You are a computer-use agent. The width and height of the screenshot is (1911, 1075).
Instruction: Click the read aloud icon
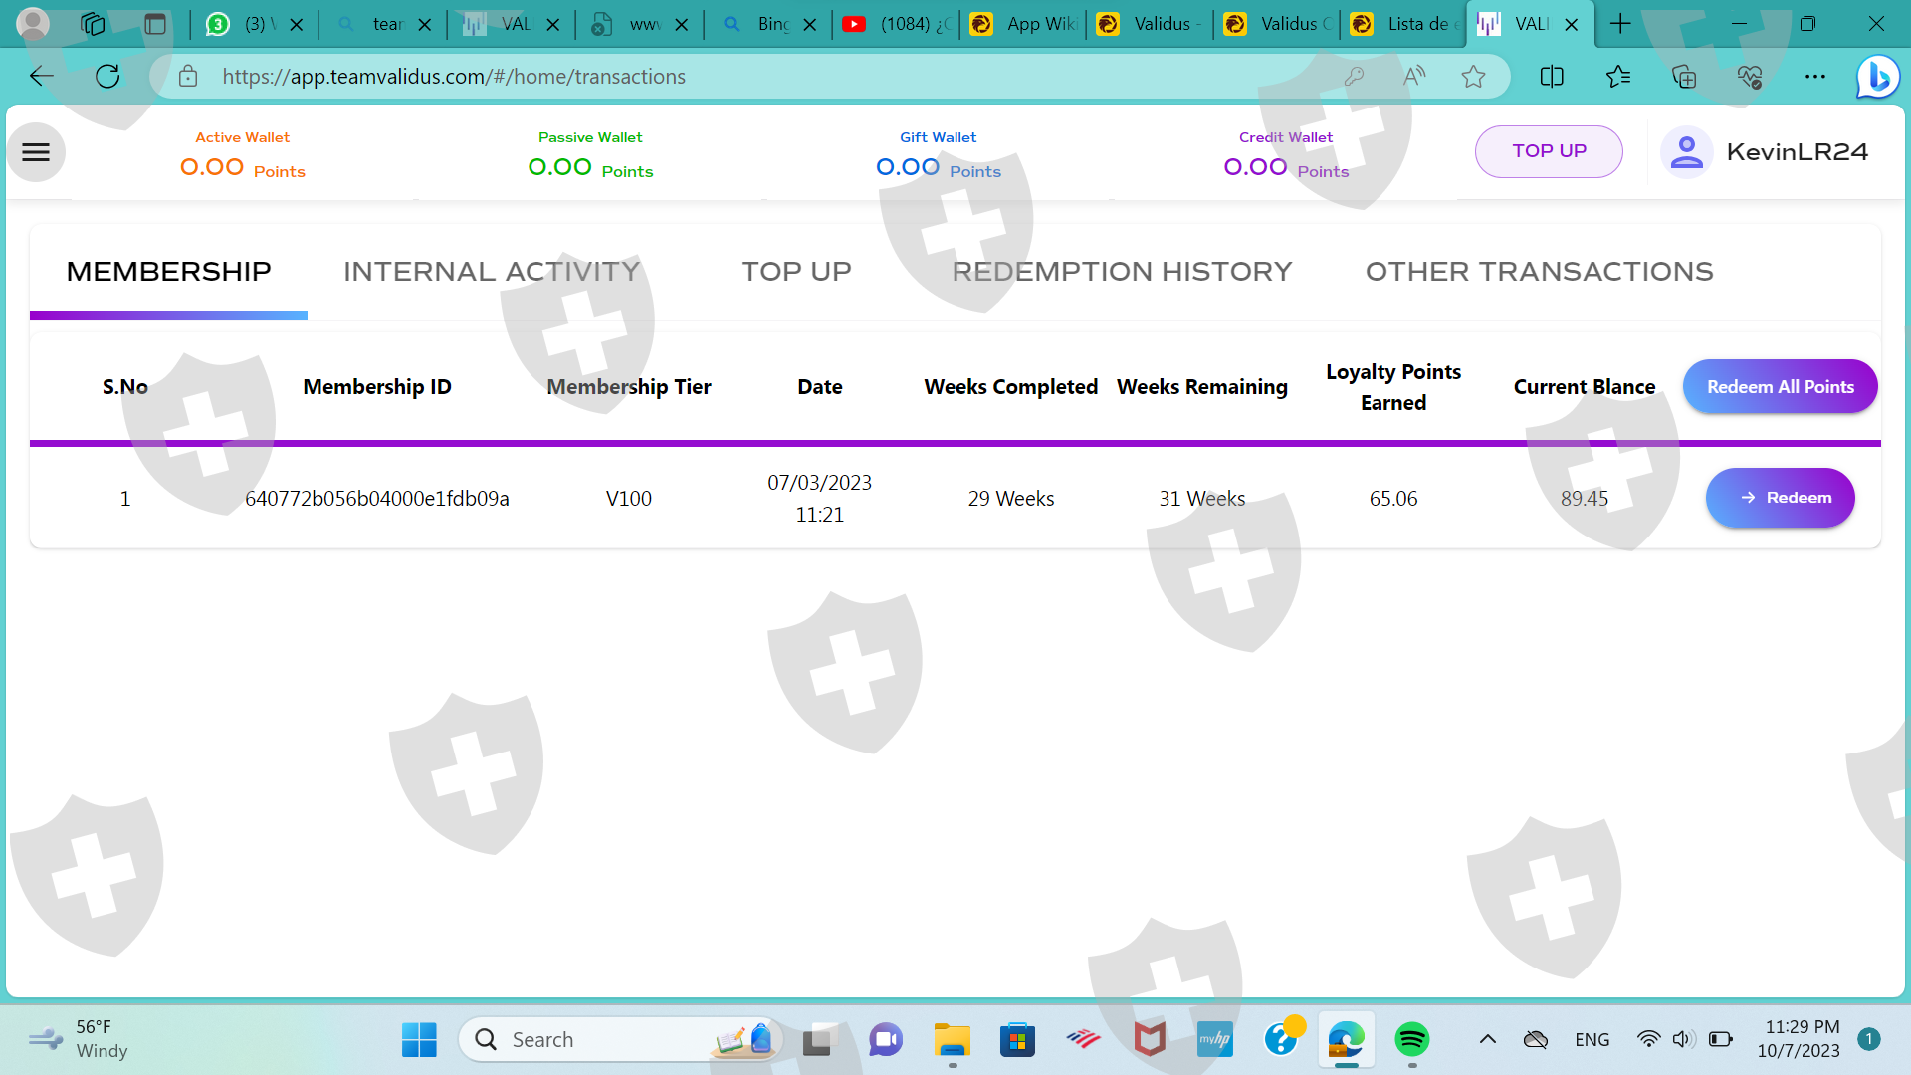[1413, 77]
